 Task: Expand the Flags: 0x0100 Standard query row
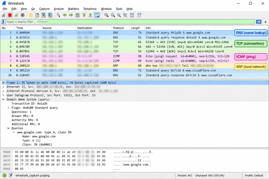(8, 108)
